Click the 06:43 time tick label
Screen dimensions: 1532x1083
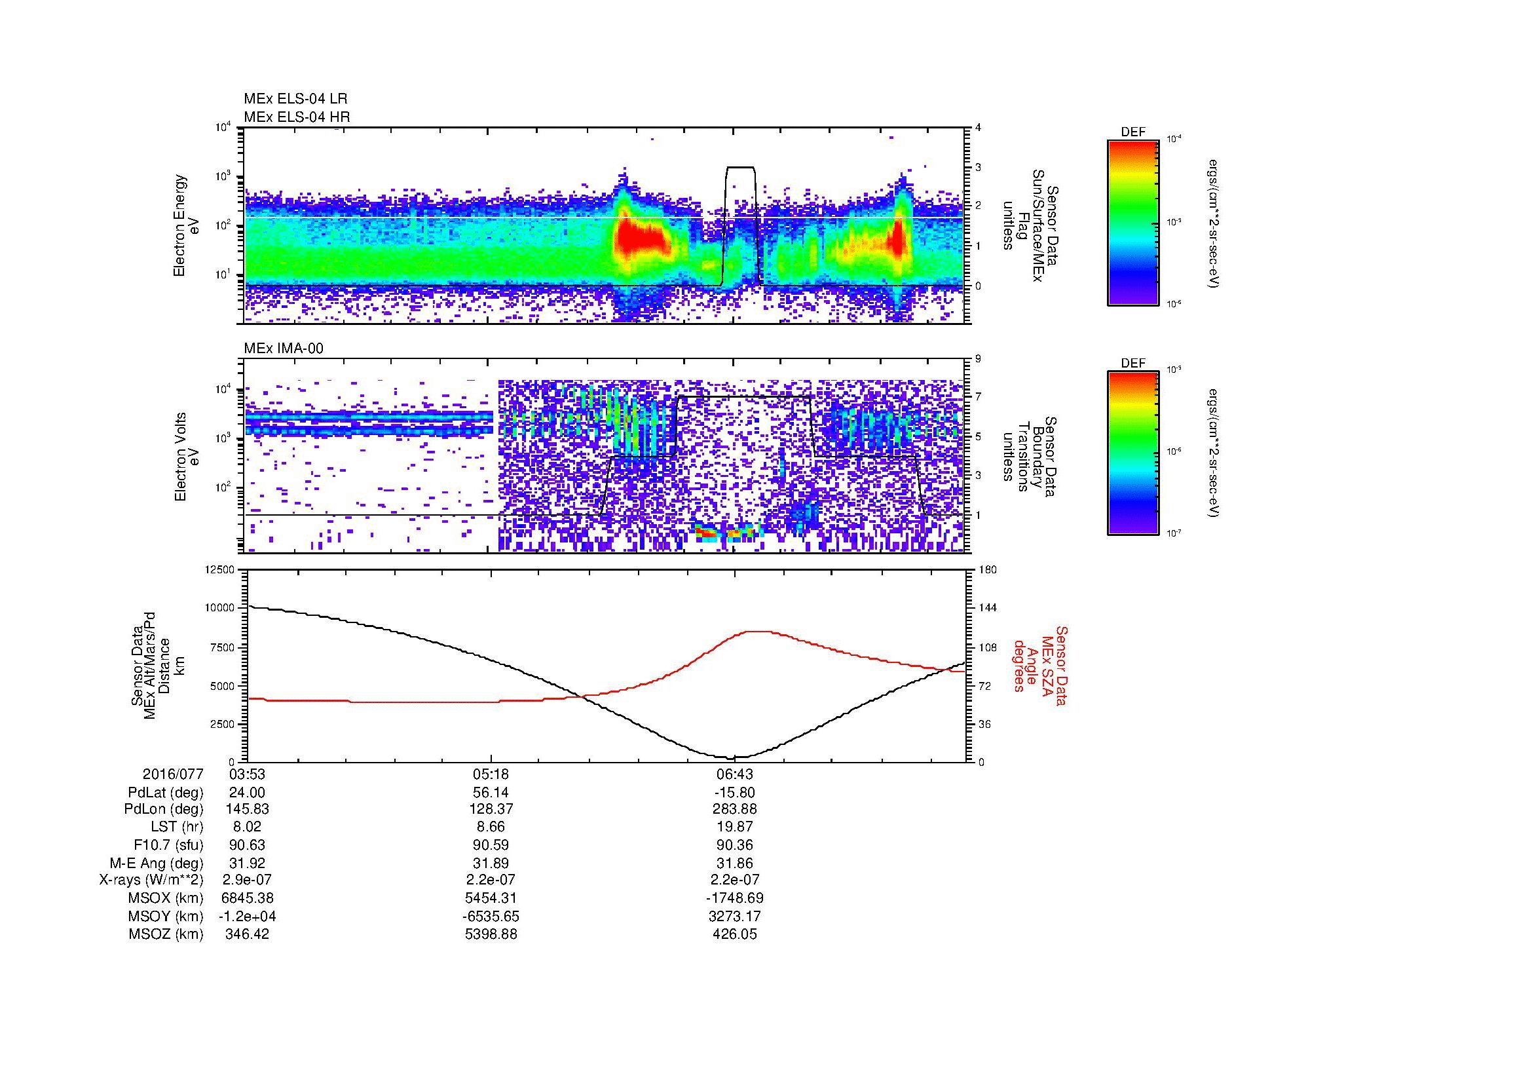pos(735,774)
